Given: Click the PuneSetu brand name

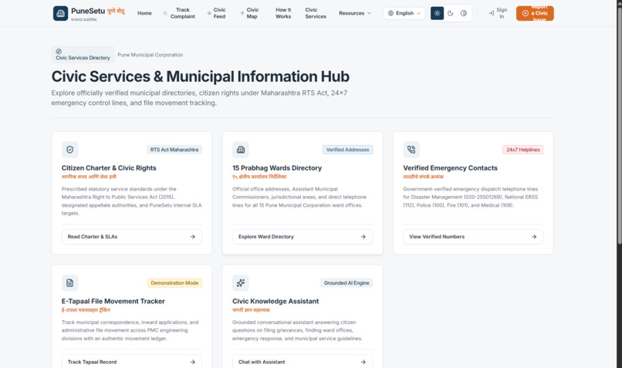Looking at the screenshot, I should coord(88,11).
